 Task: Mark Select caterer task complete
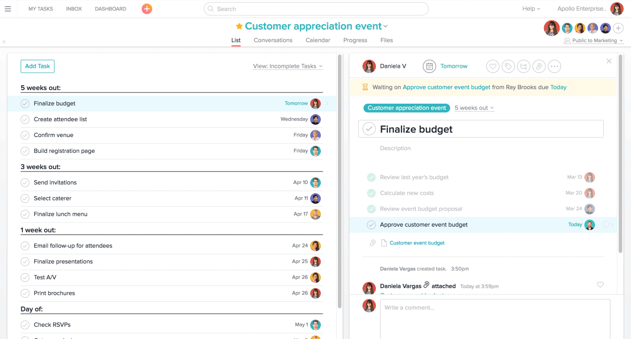coord(25,199)
